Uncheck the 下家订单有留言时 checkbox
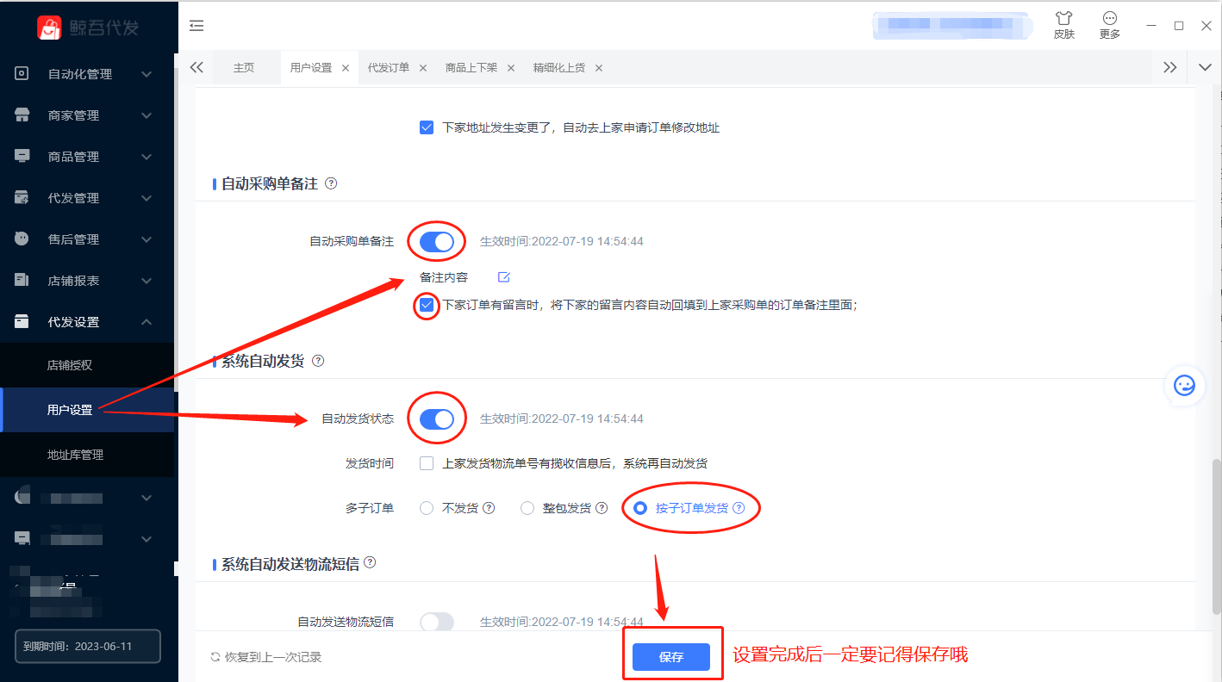The width and height of the screenshot is (1222, 682). point(427,305)
